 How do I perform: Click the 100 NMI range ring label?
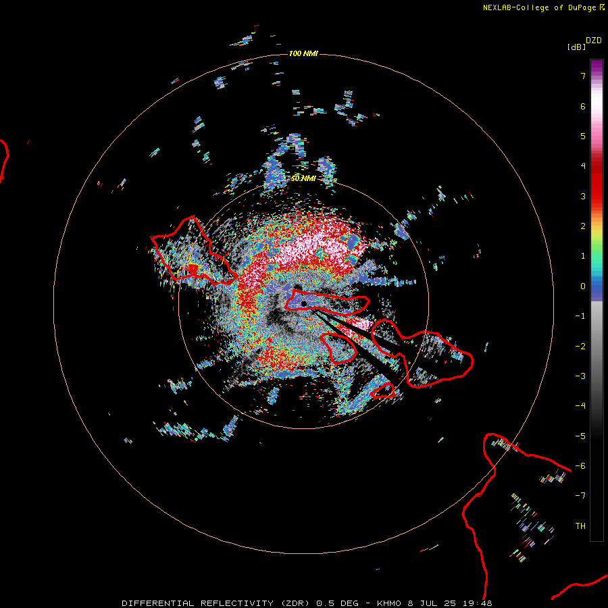303,53
